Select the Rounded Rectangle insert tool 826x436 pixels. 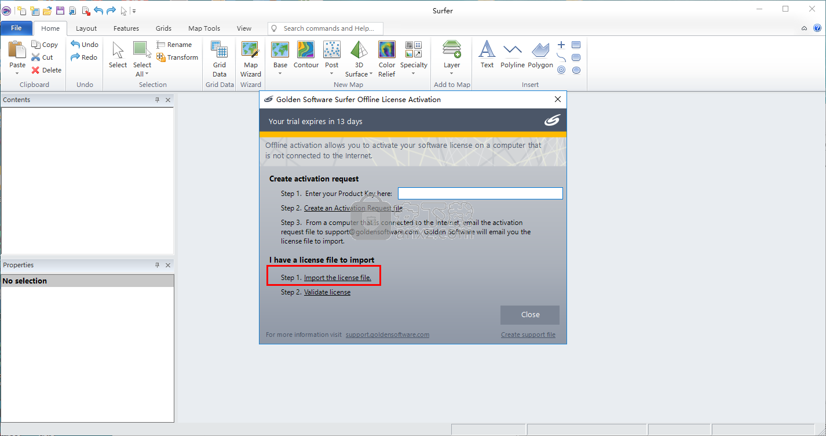coord(576,57)
